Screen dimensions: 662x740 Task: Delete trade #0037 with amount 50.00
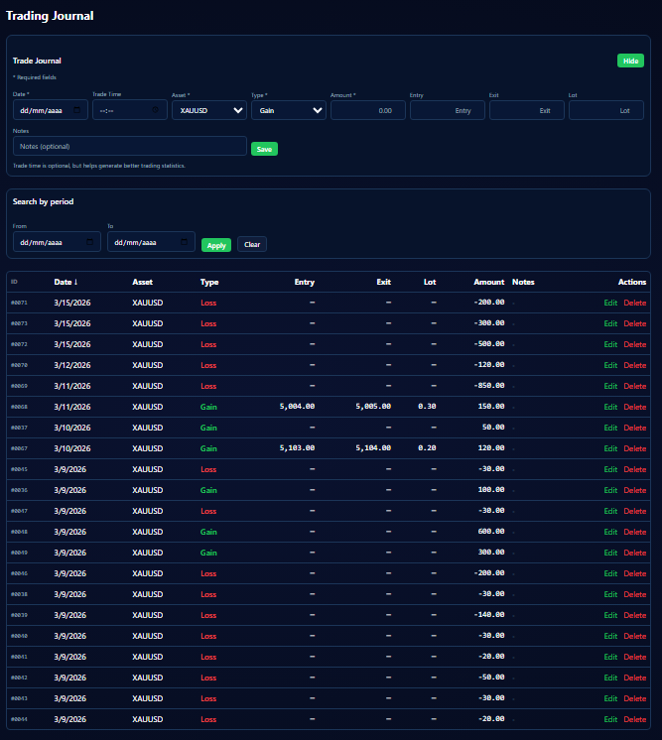click(x=634, y=428)
